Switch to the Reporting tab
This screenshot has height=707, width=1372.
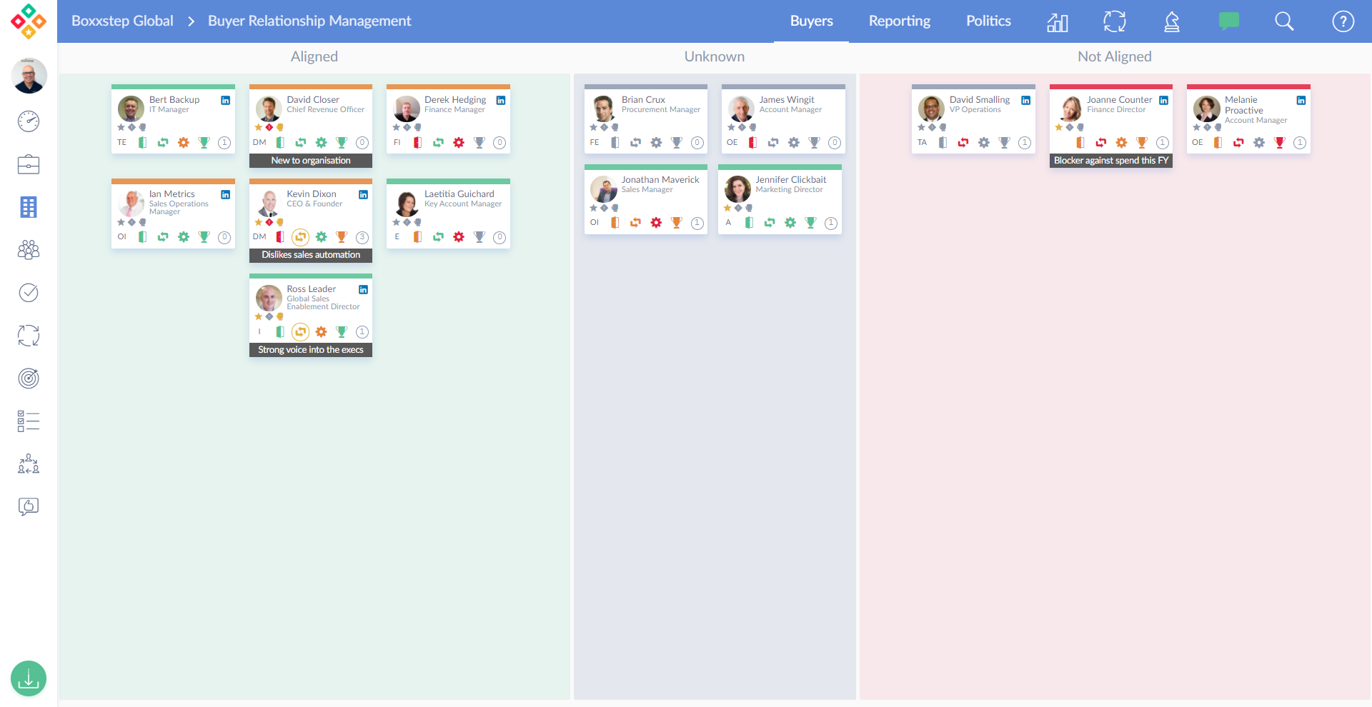pos(899,21)
